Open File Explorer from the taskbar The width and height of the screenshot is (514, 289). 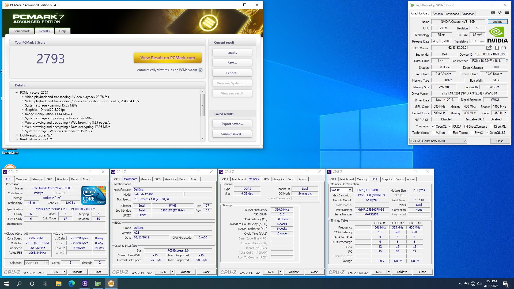click(58, 284)
